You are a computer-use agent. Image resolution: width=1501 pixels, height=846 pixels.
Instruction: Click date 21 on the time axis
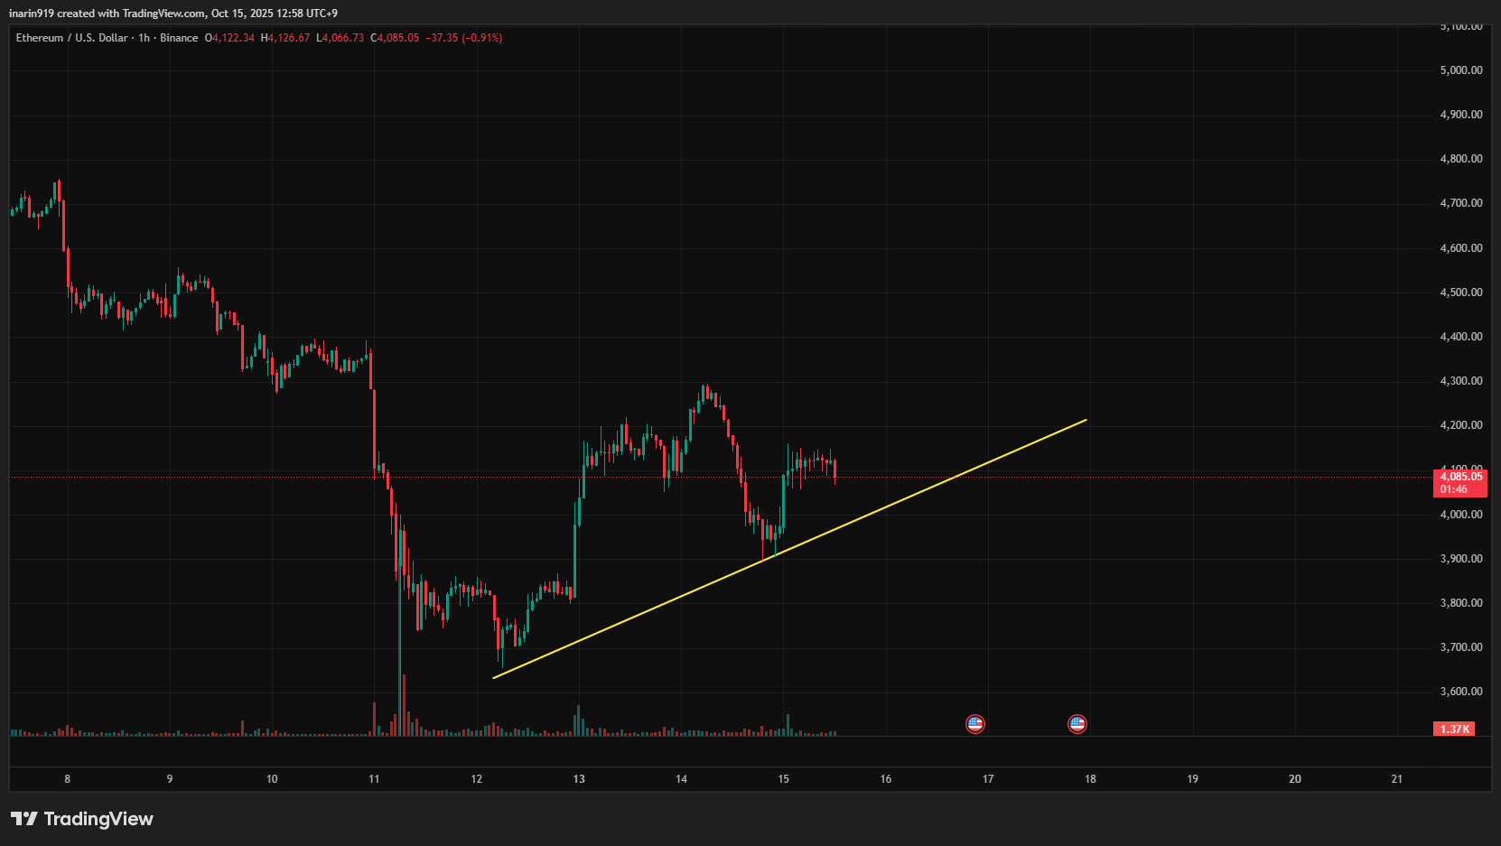point(1396,779)
